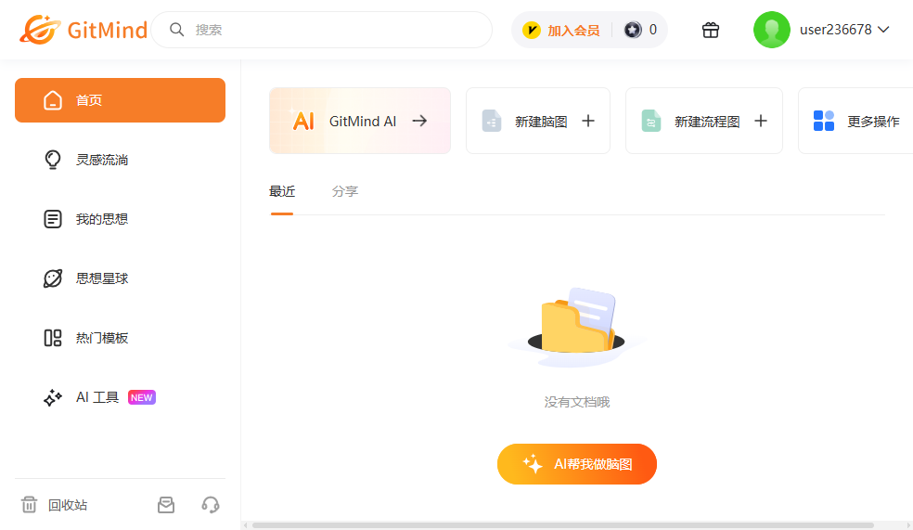
Task: Open 思想星球 in the sidebar
Action: click(x=120, y=278)
